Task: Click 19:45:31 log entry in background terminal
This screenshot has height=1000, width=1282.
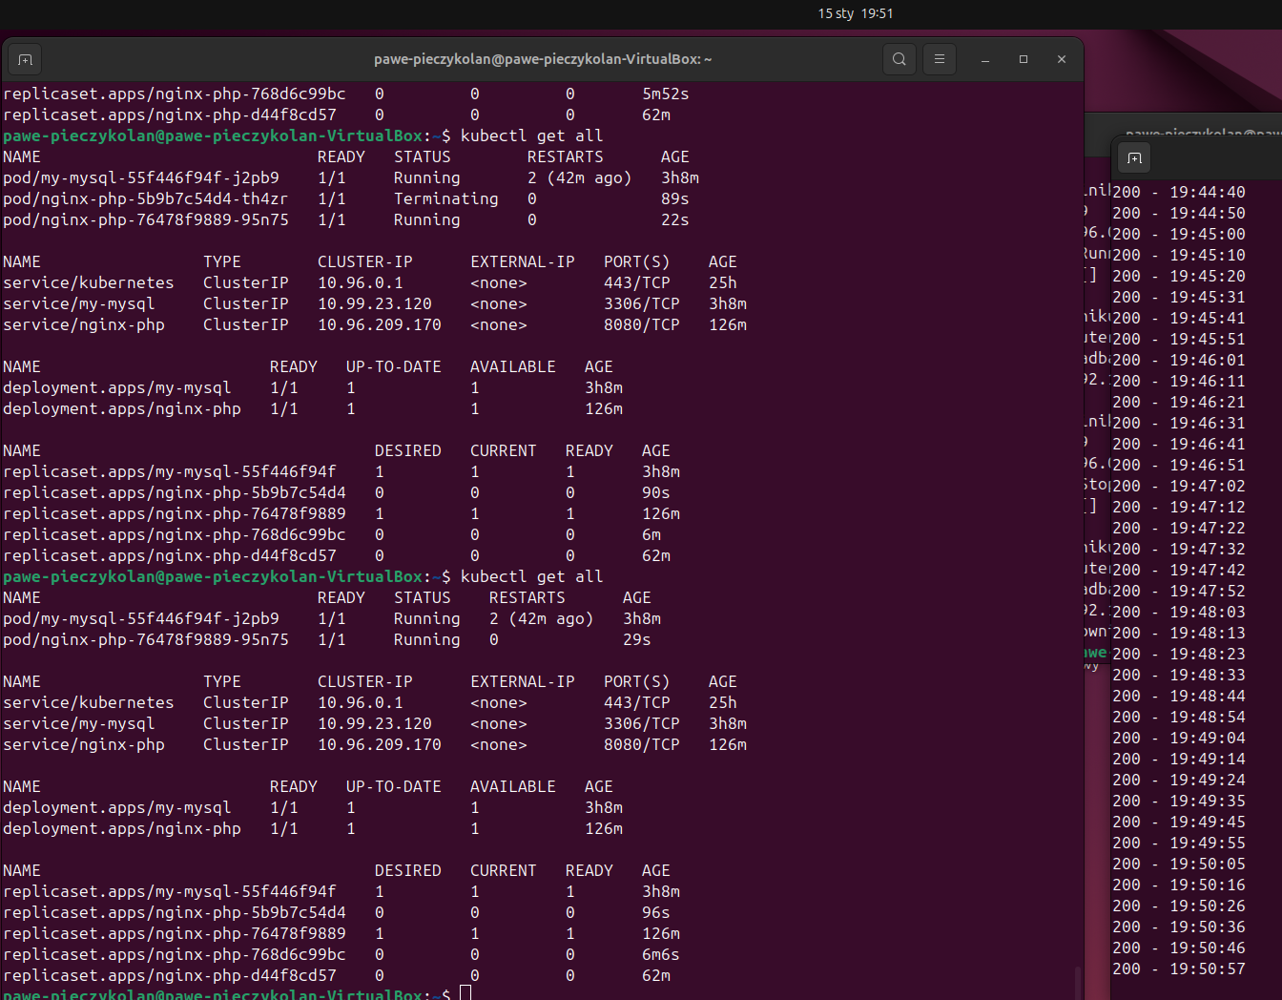Action: coord(1179,297)
